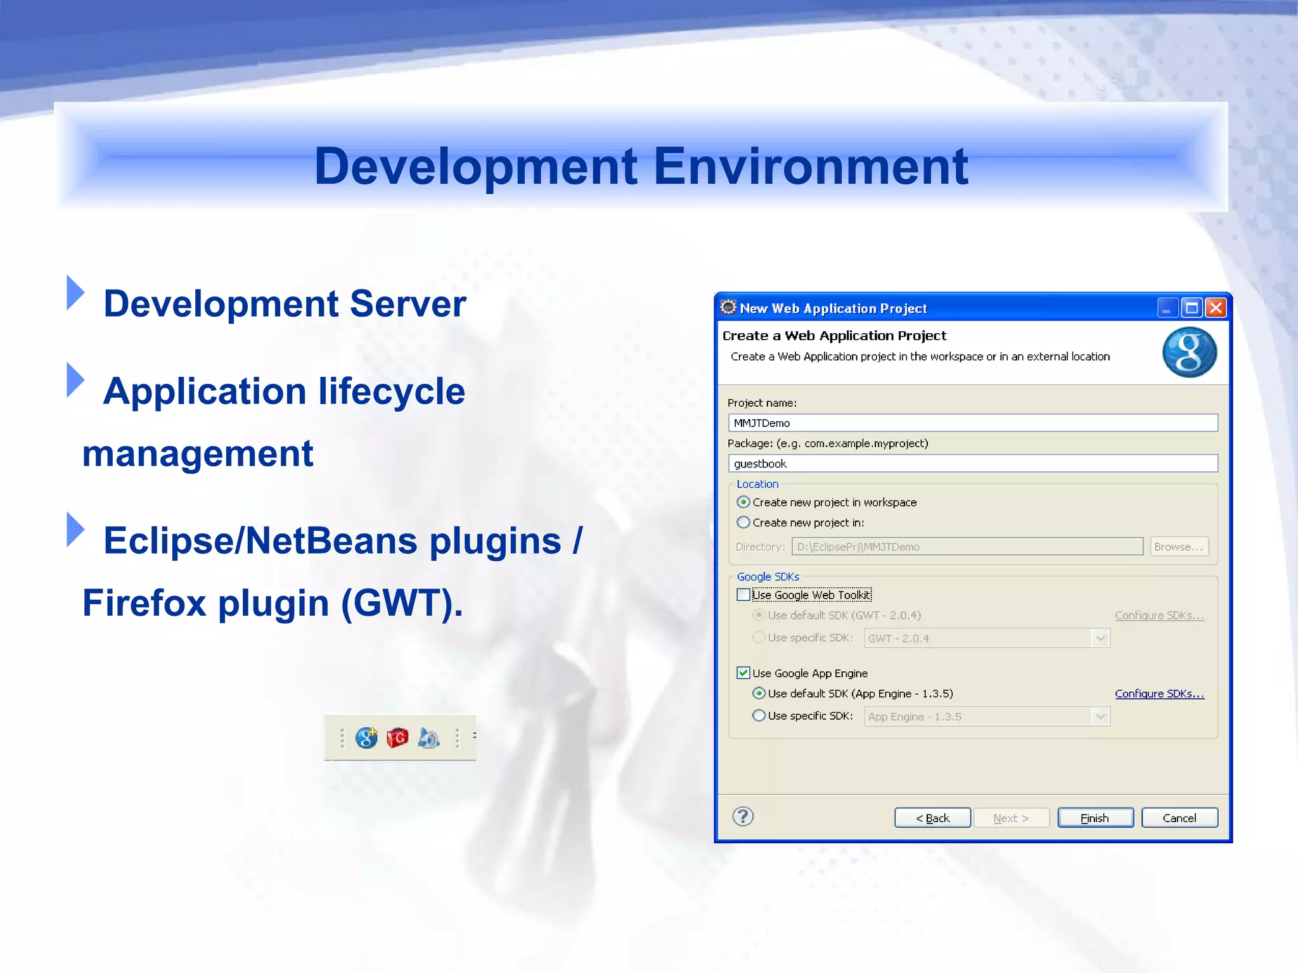
Task: Click the Browse... button
Action: tap(1179, 547)
